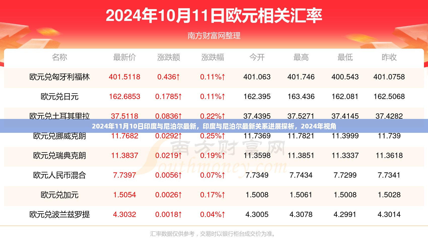
Task: Click the opening price 7.7349
Action: click(x=257, y=175)
